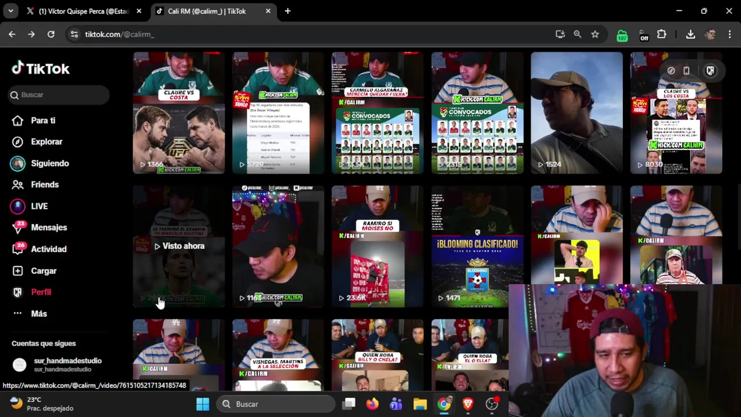This screenshot has width=741, height=417.
Task: Click the zoom magnifier icon in address bar
Action: (577, 34)
